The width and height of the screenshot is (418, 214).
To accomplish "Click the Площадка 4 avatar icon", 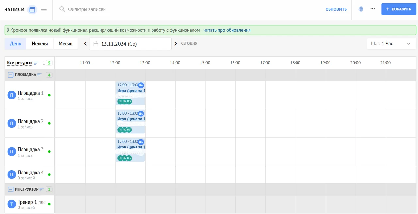I will click(x=11, y=175).
